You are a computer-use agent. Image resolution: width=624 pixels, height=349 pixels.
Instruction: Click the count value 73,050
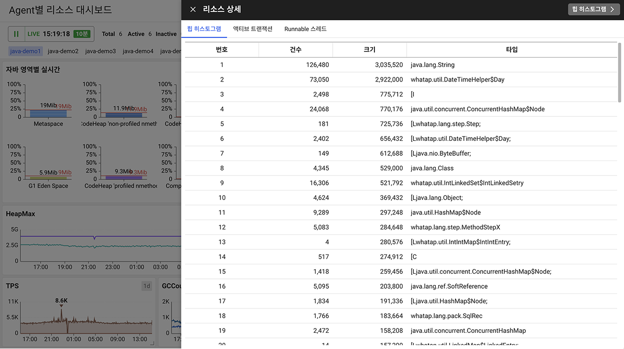point(319,79)
